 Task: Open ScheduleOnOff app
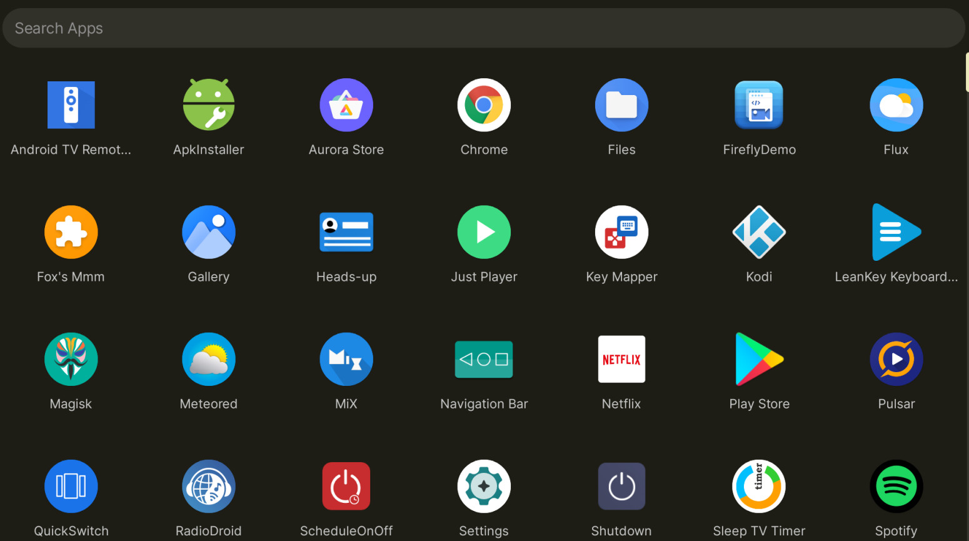pyautogui.click(x=346, y=486)
